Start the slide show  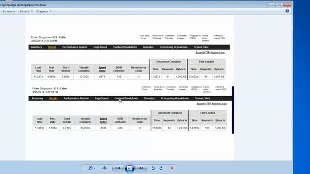pyautogui.click(x=129, y=168)
